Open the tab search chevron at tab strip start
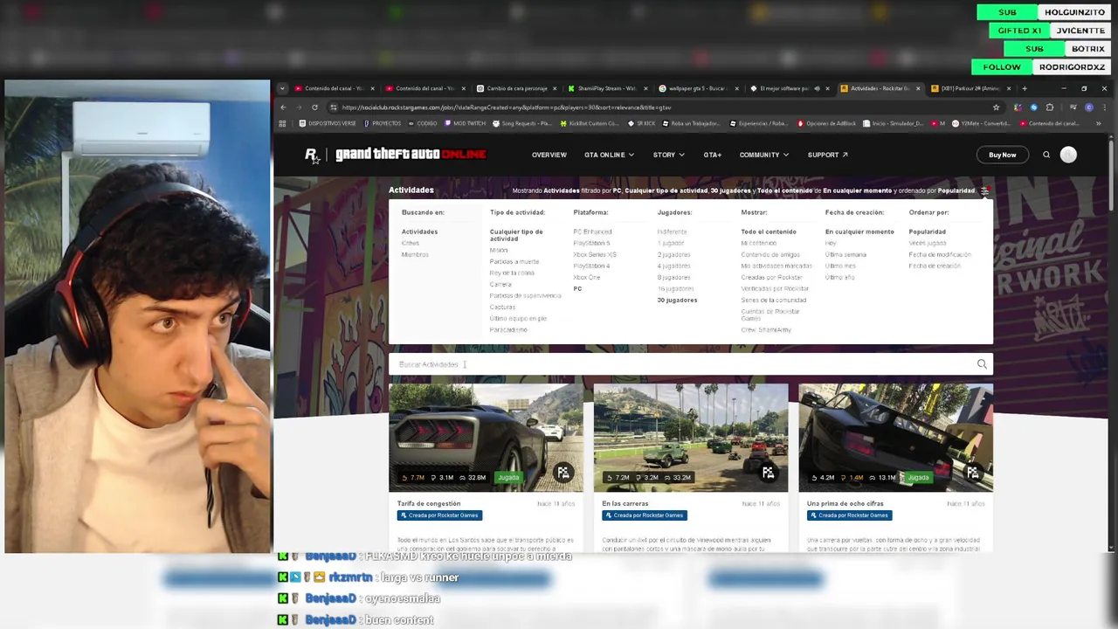Image resolution: width=1118 pixels, height=629 pixels. pos(282,88)
